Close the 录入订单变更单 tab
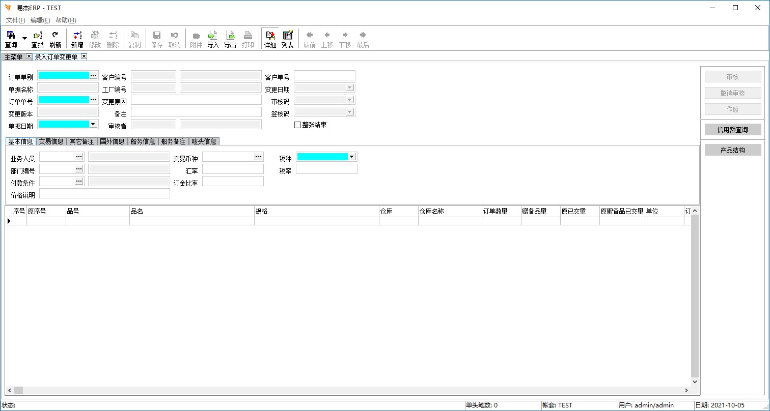 84,56
